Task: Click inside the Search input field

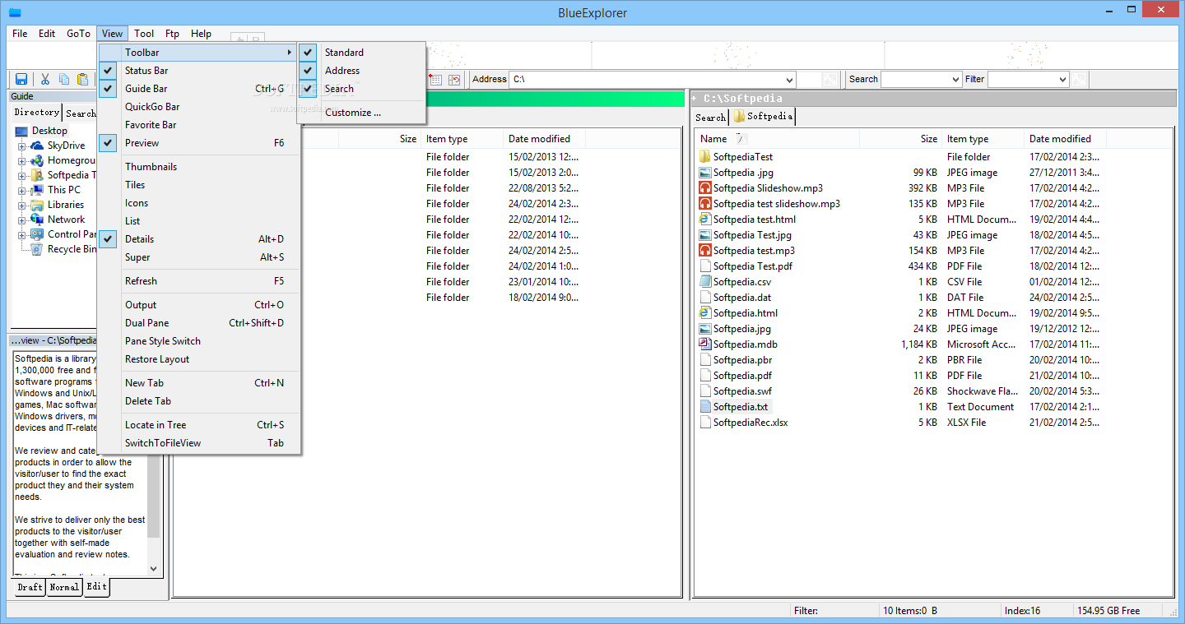Action: (x=915, y=80)
